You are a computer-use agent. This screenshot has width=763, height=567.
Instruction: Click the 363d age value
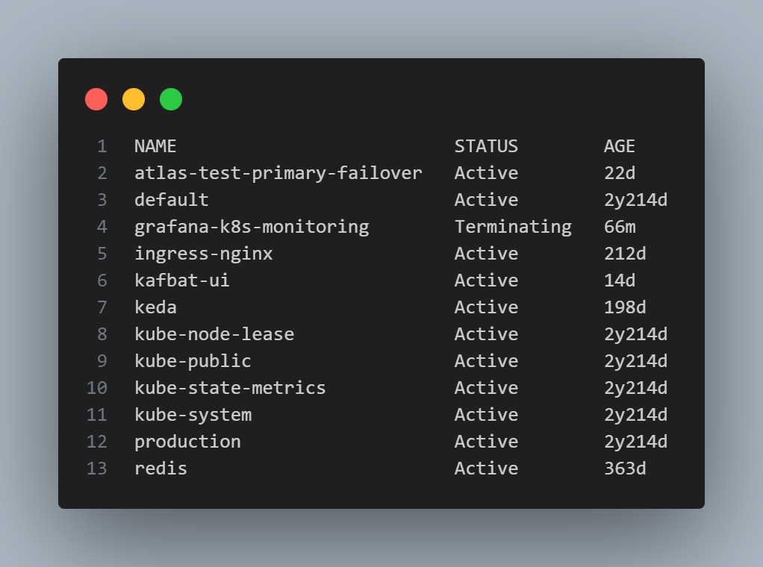(x=625, y=469)
